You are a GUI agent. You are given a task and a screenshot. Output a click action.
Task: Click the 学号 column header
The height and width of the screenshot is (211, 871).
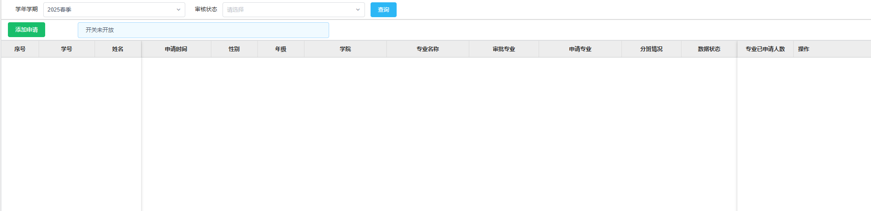pyautogui.click(x=67, y=49)
